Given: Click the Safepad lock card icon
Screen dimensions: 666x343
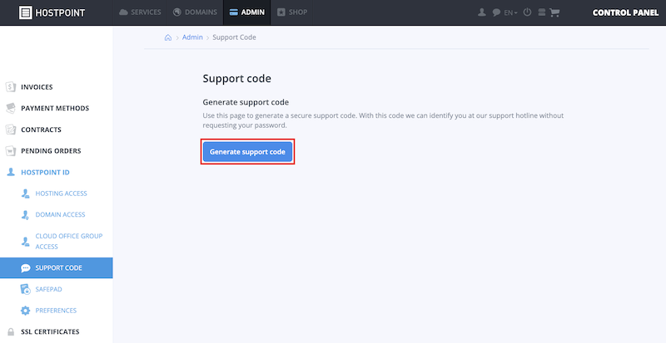Looking at the screenshot, I should click(x=25, y=290).
